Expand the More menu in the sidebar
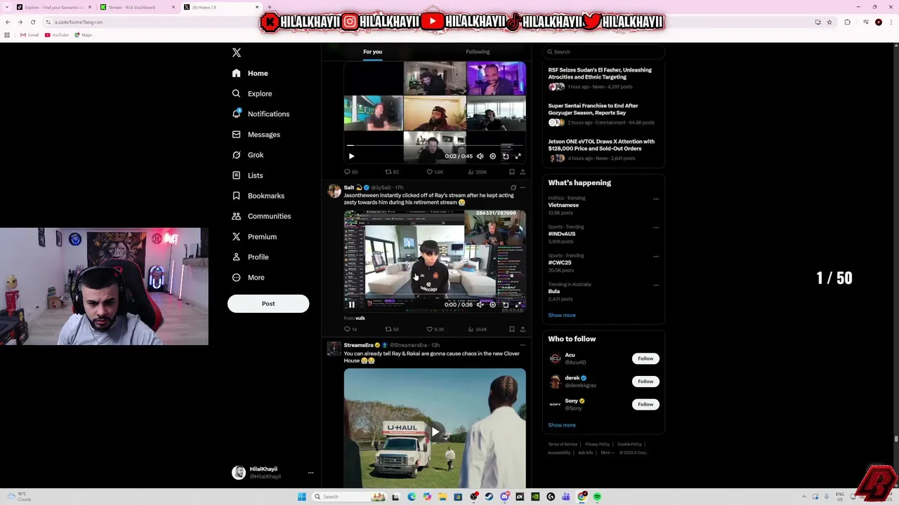 coord(248,277)
